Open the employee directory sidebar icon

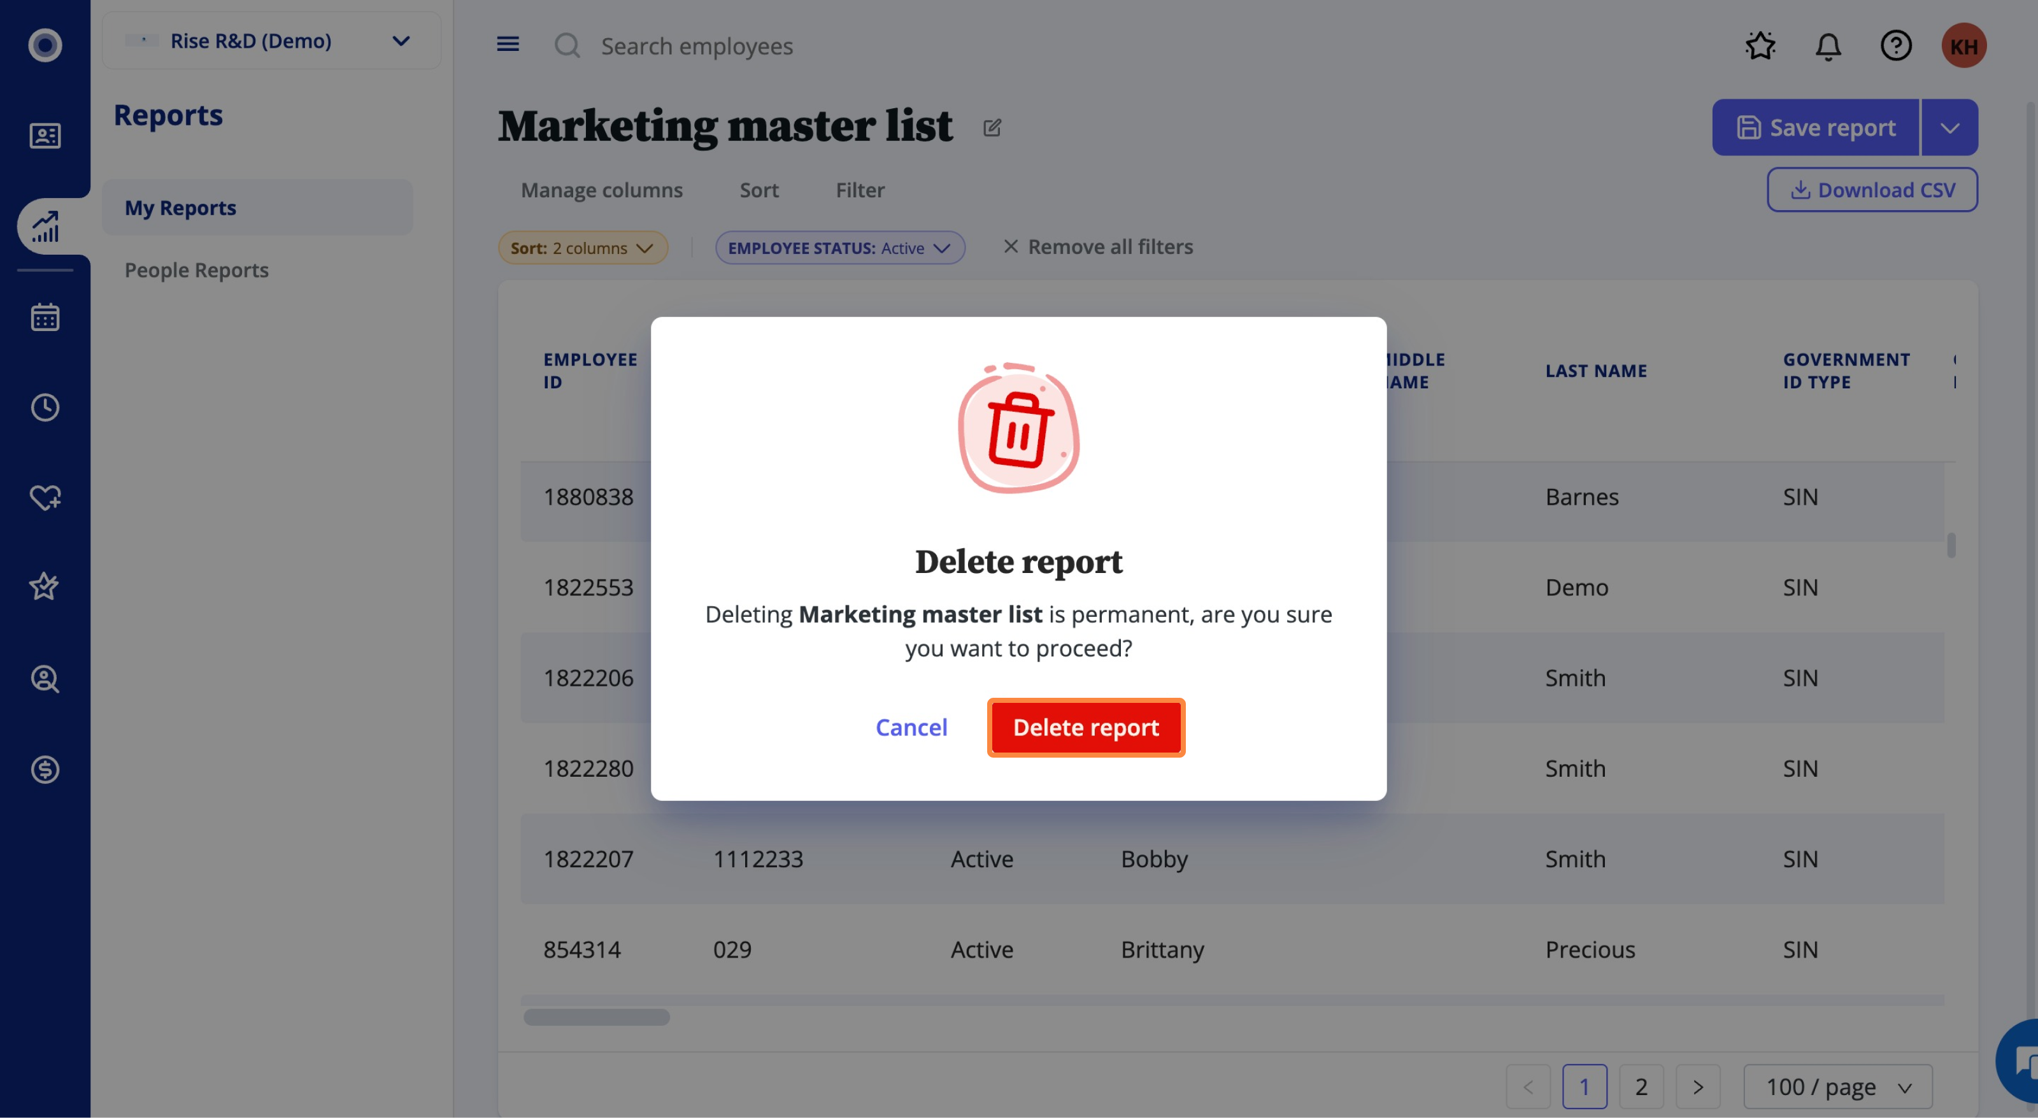(x=45, y=136)
